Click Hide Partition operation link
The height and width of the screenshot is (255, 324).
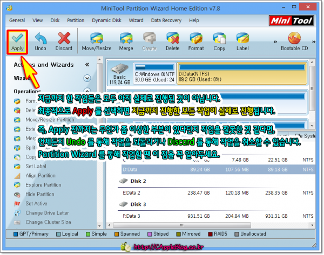click(39, 194)
